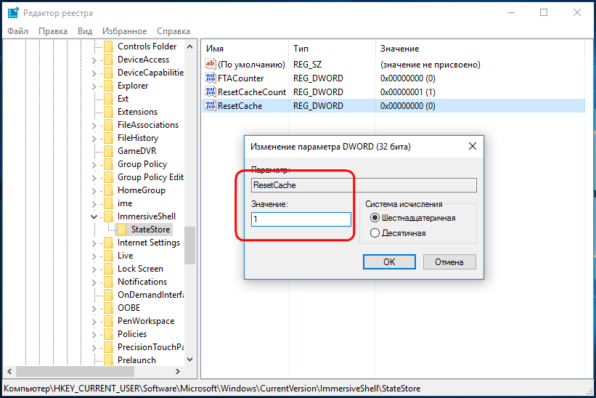This screenshot has height=398, width=596.
Task: Click the Lock Screen folder icon
Action: pyautogui.click(x=108, y=269)
